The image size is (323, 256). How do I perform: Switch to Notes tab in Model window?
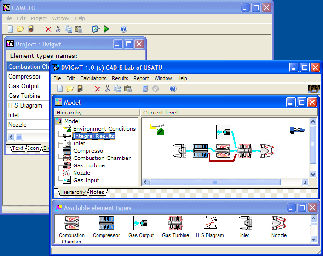[x=97, y=192]
